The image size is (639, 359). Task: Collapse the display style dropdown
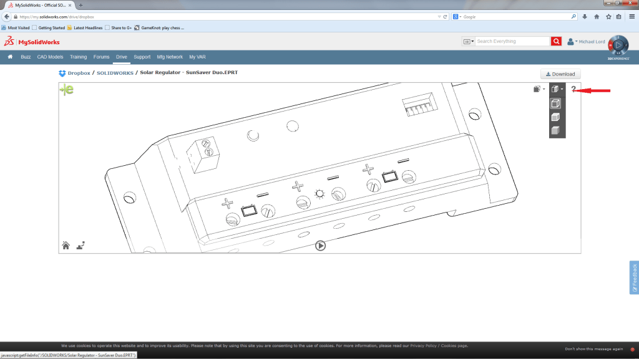[x=557, y=90]
